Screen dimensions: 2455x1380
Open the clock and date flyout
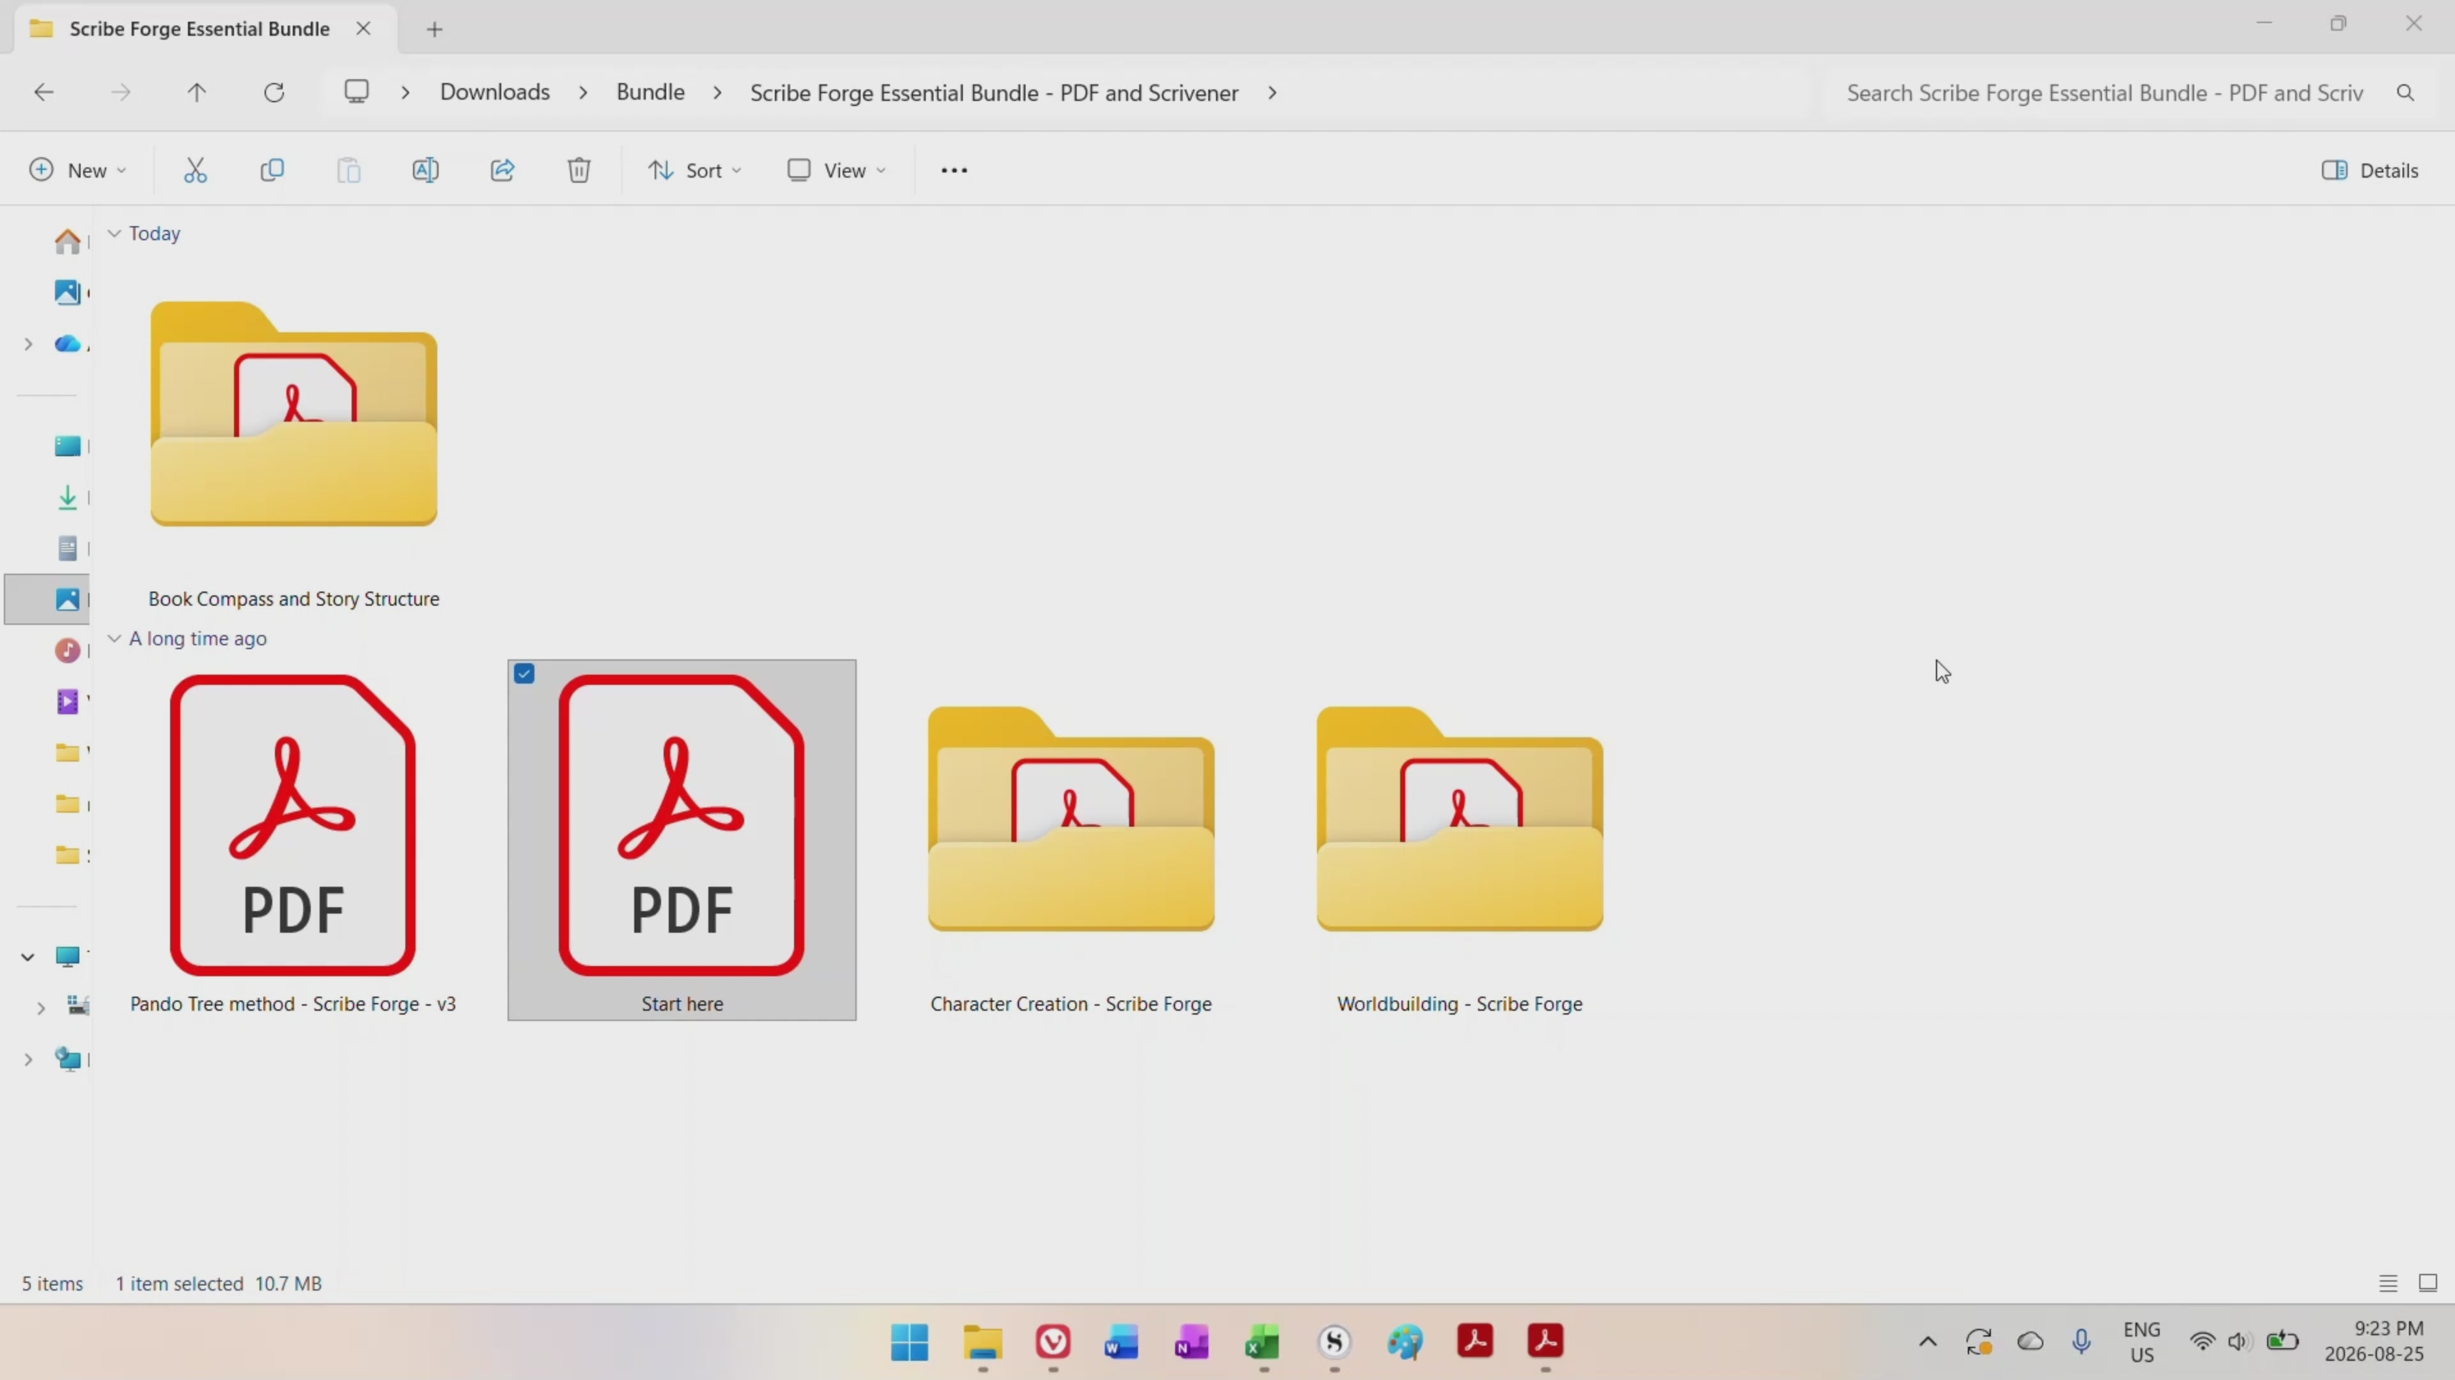(x=2375, y=1342)
